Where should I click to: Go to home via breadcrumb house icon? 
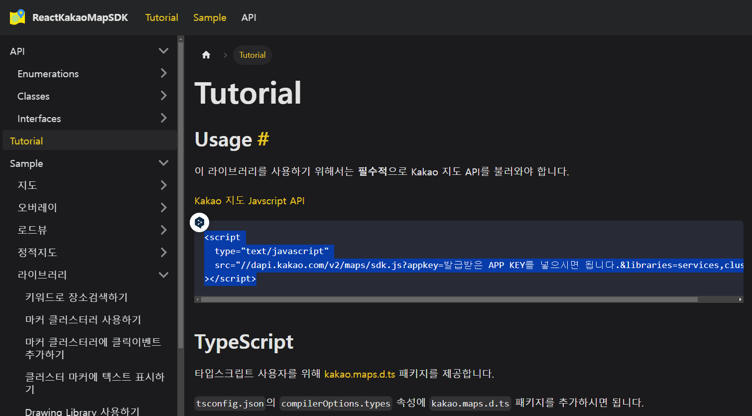point(206,55)
